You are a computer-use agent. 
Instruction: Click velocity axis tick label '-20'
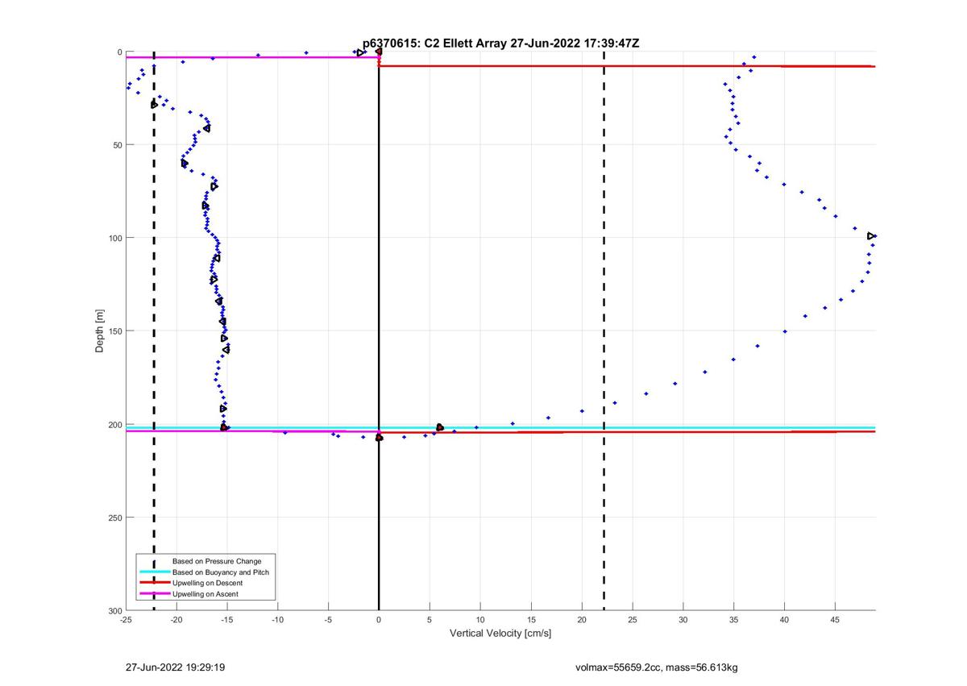coord(176,620)
